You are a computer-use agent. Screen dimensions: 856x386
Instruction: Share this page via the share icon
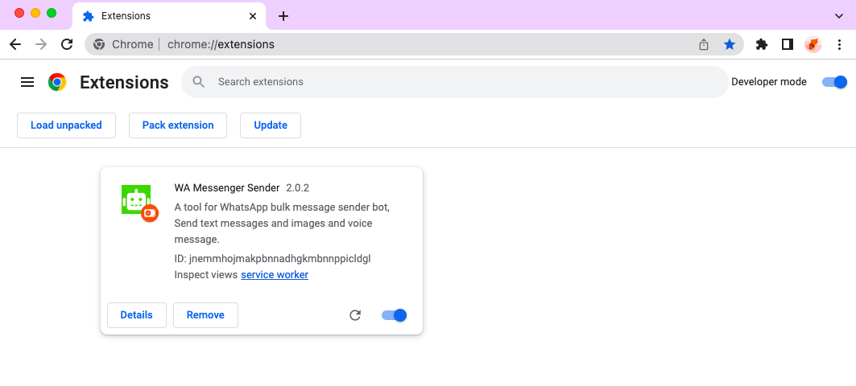coord(704,45)
